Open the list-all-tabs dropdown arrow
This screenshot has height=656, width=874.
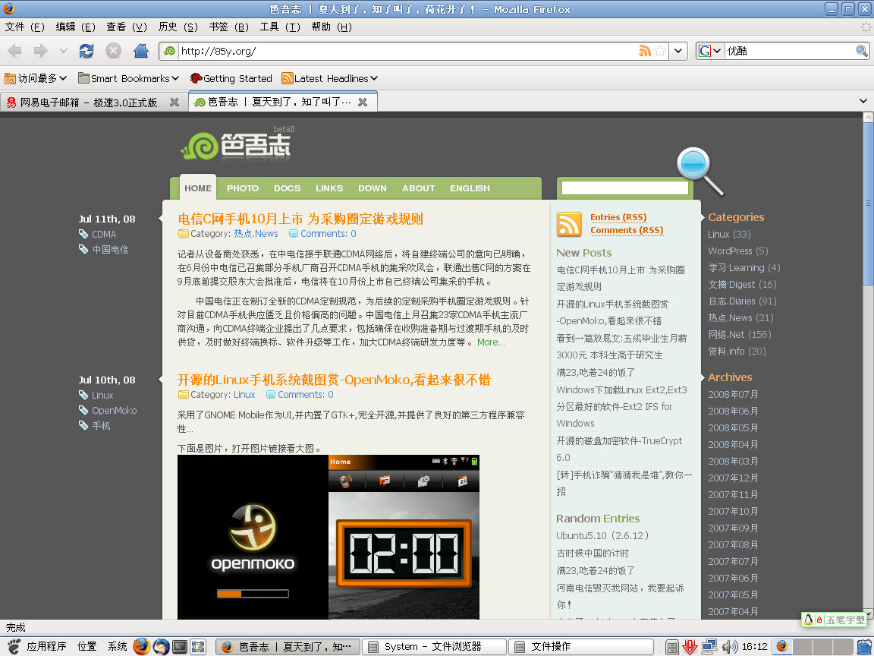[x=863, y=101]
